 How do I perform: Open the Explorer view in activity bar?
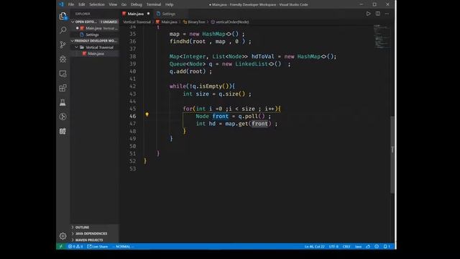[63, 16]
